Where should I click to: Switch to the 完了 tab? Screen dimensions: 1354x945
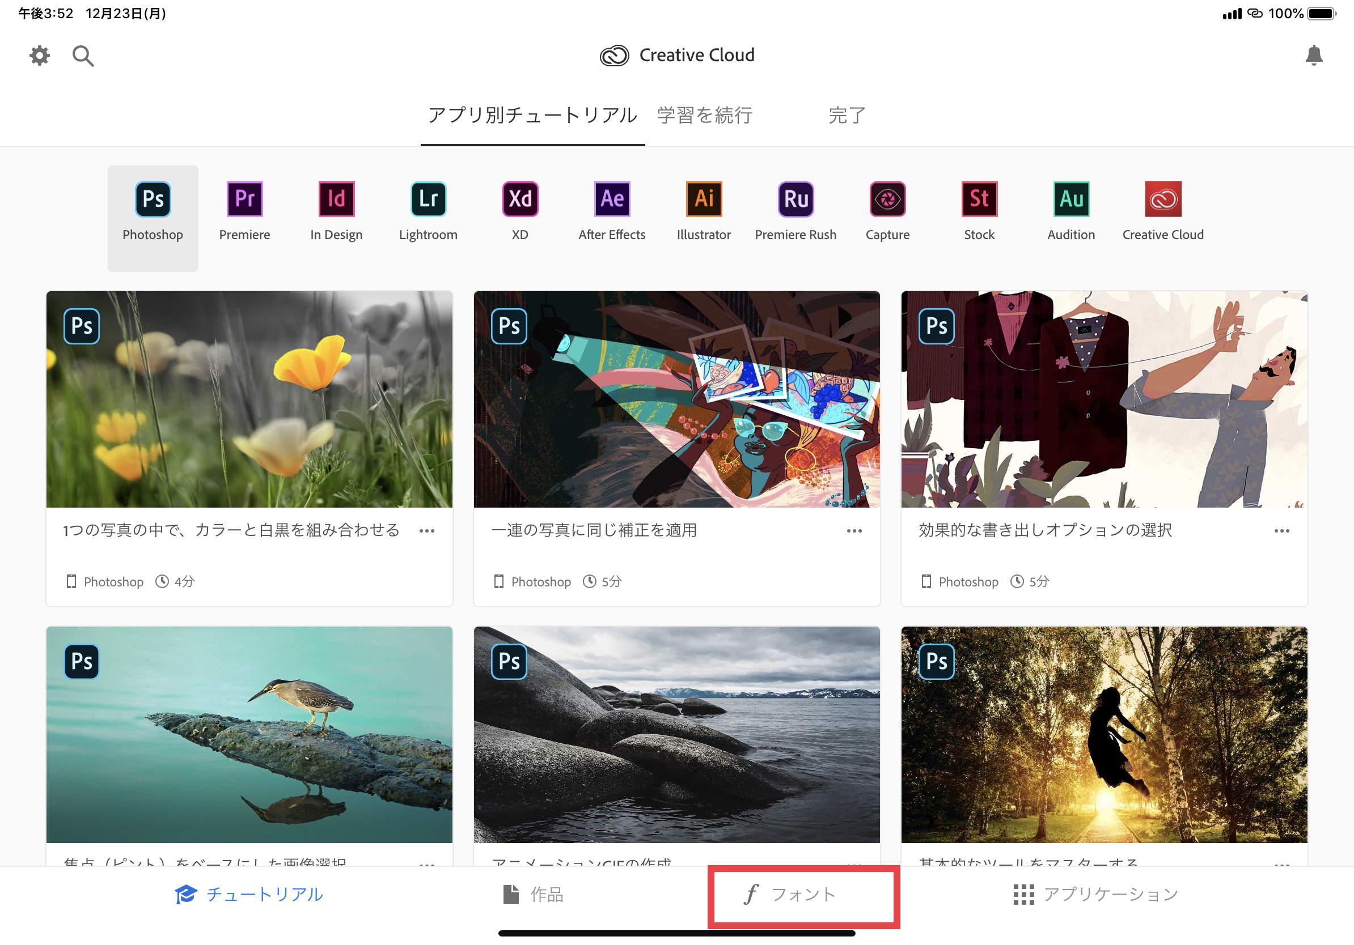847,116
